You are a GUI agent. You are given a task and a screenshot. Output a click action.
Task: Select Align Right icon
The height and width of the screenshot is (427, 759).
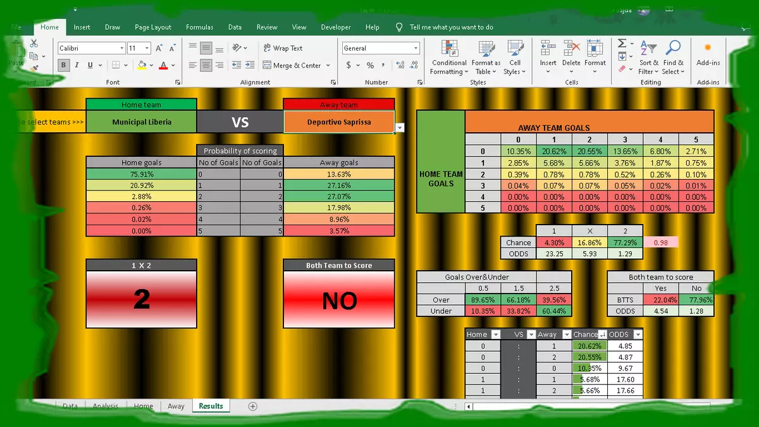click(x=219, y=65)
